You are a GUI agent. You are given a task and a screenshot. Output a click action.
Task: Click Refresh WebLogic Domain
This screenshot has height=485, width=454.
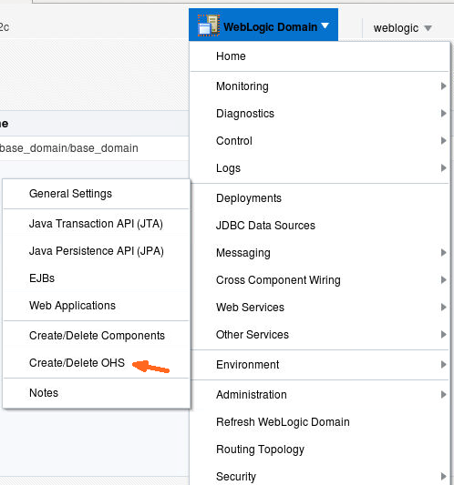click(x=283, y=422)
